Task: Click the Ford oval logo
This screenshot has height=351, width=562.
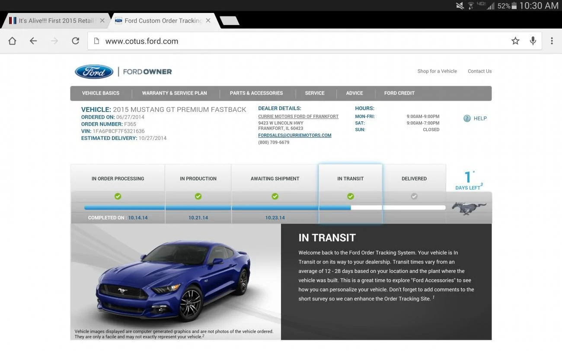Action: [x=94, y=72]
